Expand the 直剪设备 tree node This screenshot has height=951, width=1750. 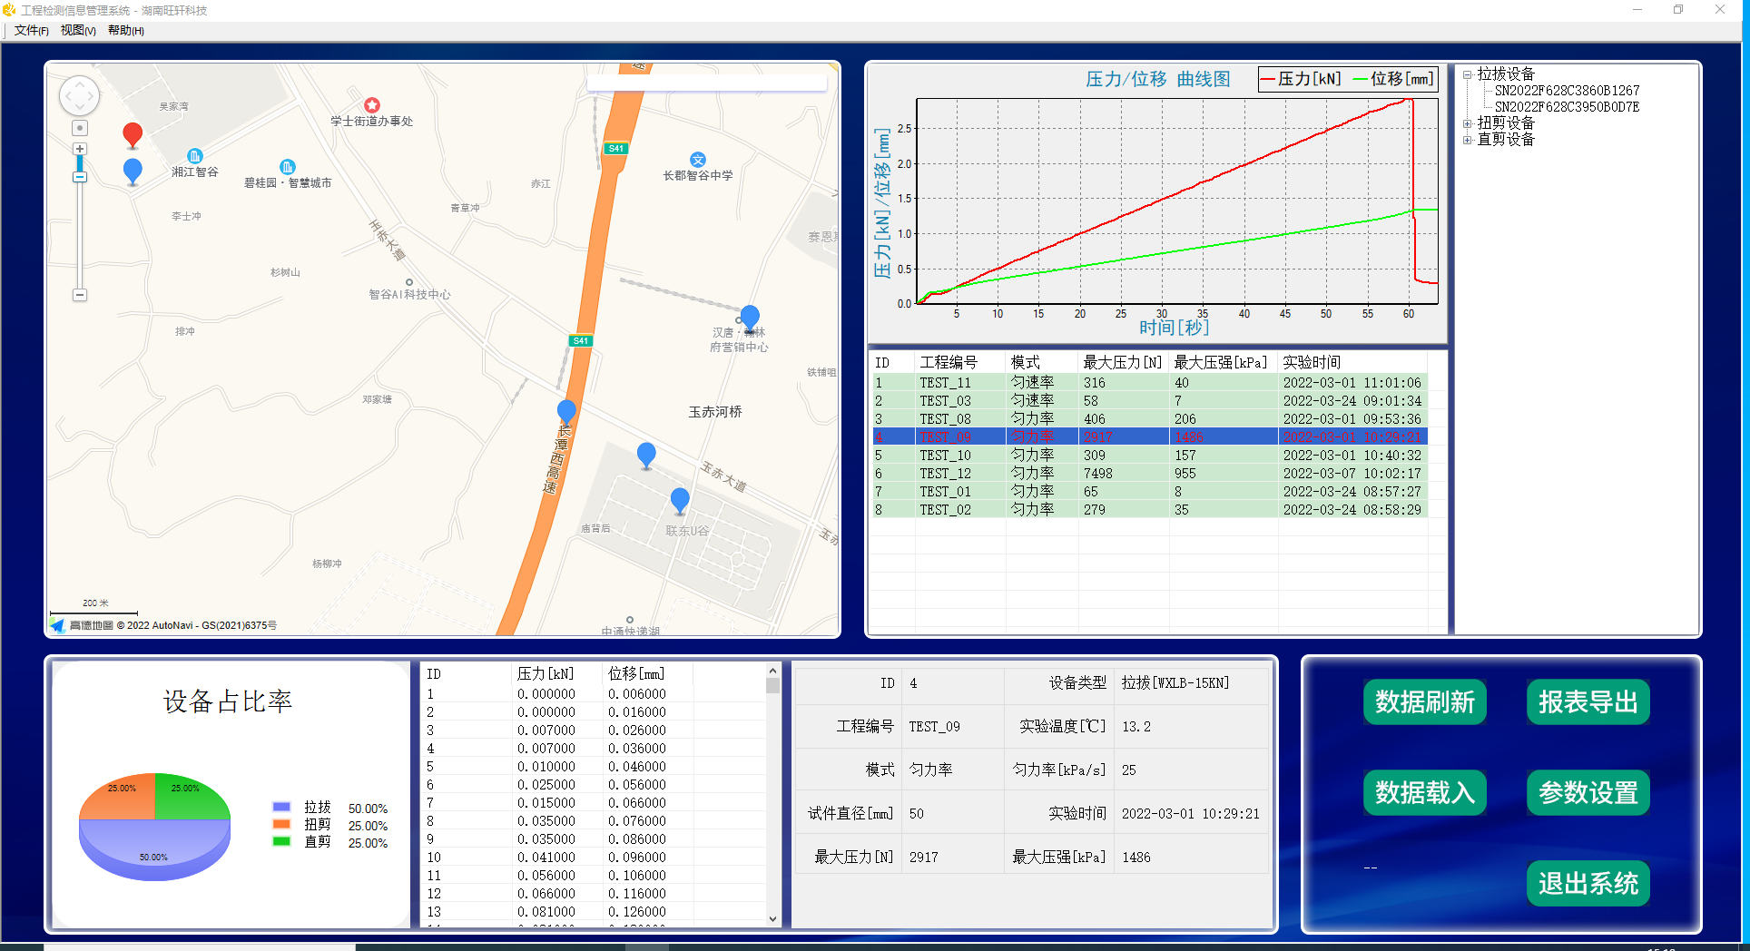click(1467, 140)
